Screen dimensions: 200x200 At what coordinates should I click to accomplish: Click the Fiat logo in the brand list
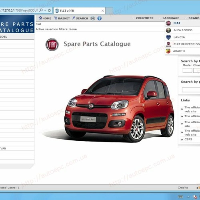click(x=168, y=23)
